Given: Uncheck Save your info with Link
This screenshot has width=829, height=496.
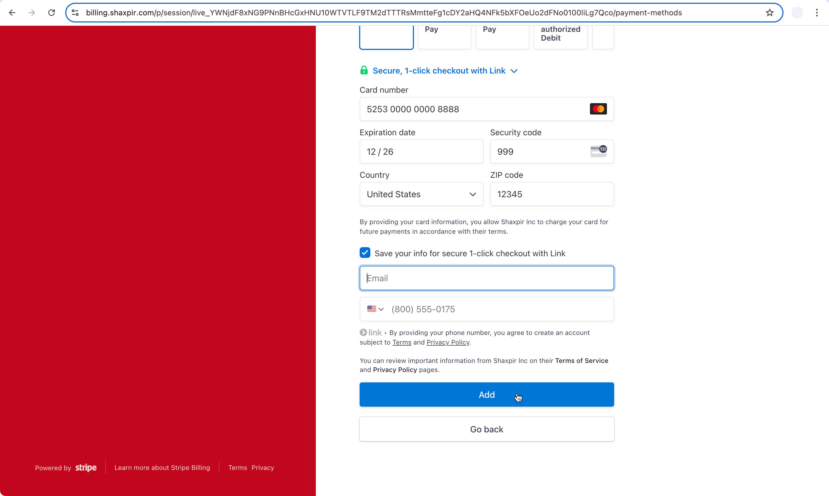Looking at the screenshot, I should coord(365,253).
